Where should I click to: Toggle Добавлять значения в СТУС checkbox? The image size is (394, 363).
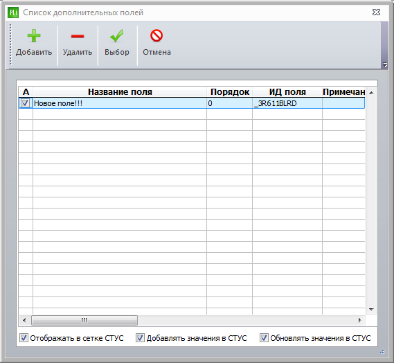[x=140, y=338]
